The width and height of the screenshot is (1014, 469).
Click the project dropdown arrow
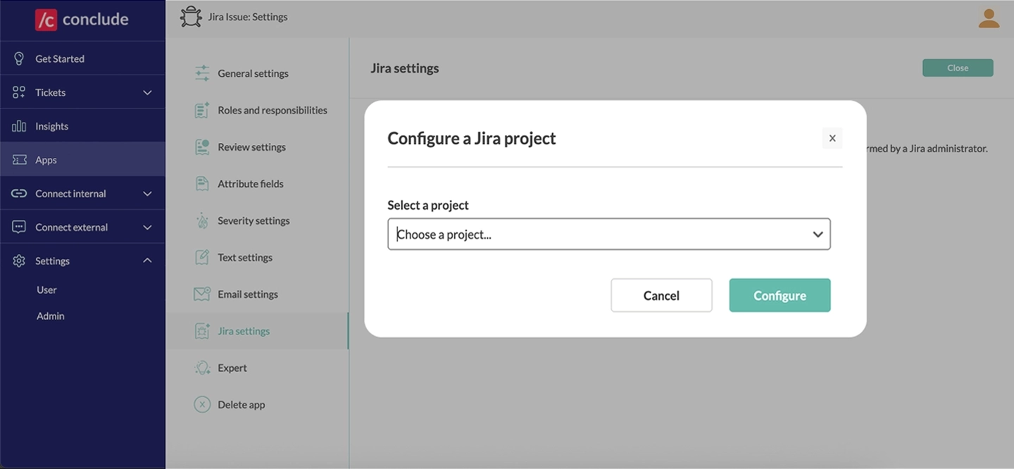click(818, 234)
